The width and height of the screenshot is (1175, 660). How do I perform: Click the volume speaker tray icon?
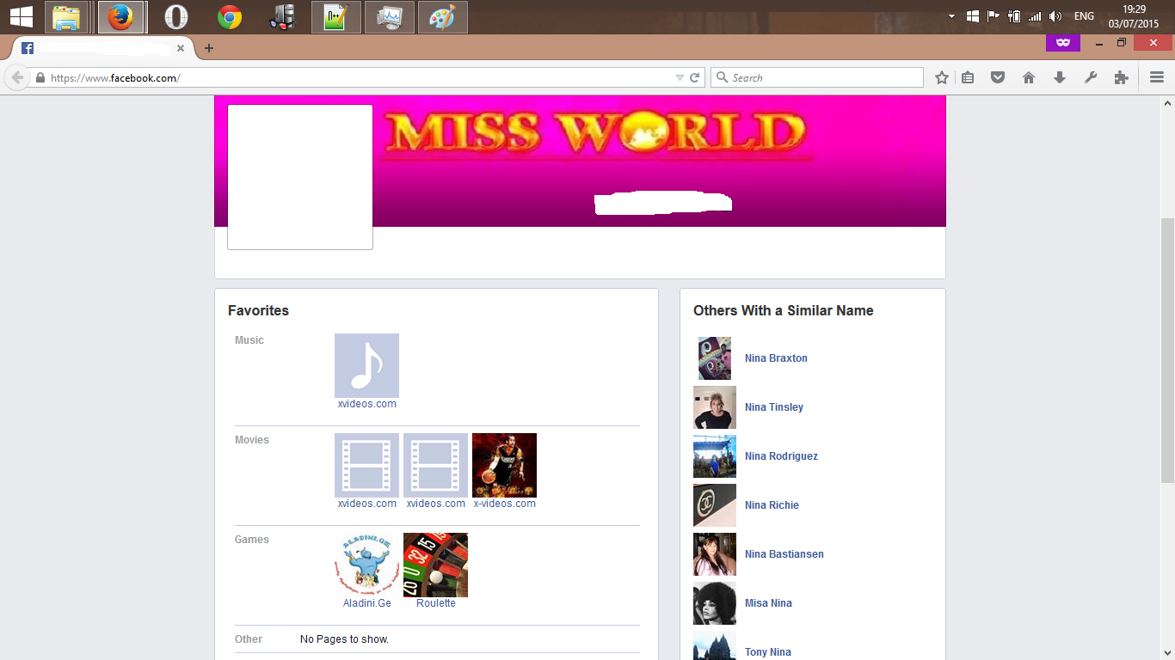(1055, 16)
